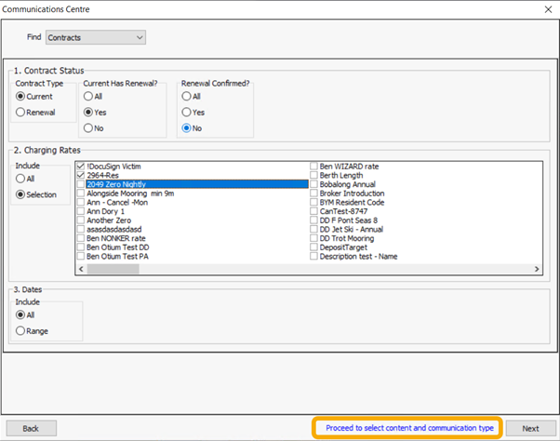The image size is (560, 441).
Task: Set Renewal Confirmed to Yes
Action: 187,113
